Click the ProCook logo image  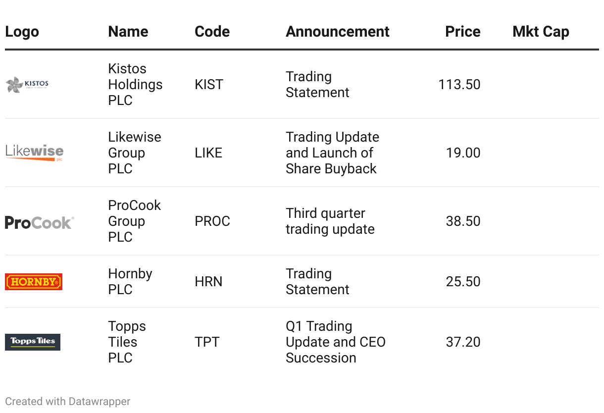(40, 222)
